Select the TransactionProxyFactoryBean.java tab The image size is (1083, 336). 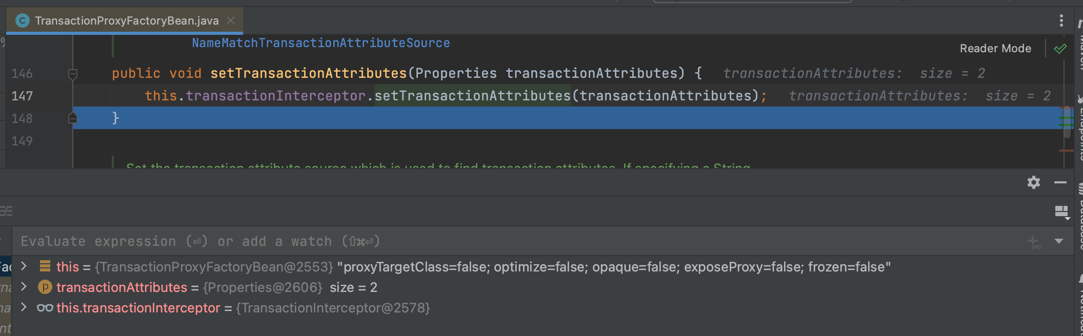[126, 20]
